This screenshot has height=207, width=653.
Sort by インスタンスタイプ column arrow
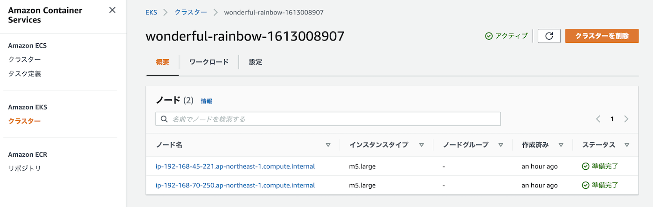tap(421, 145)
